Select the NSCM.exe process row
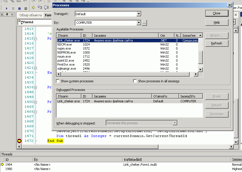242x172 pixels. [x=127, y=44]
